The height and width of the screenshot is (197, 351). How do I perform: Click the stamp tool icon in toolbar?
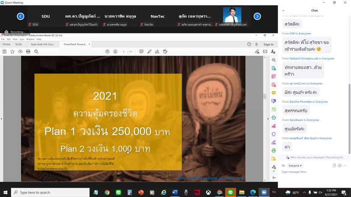pos(165,52)
